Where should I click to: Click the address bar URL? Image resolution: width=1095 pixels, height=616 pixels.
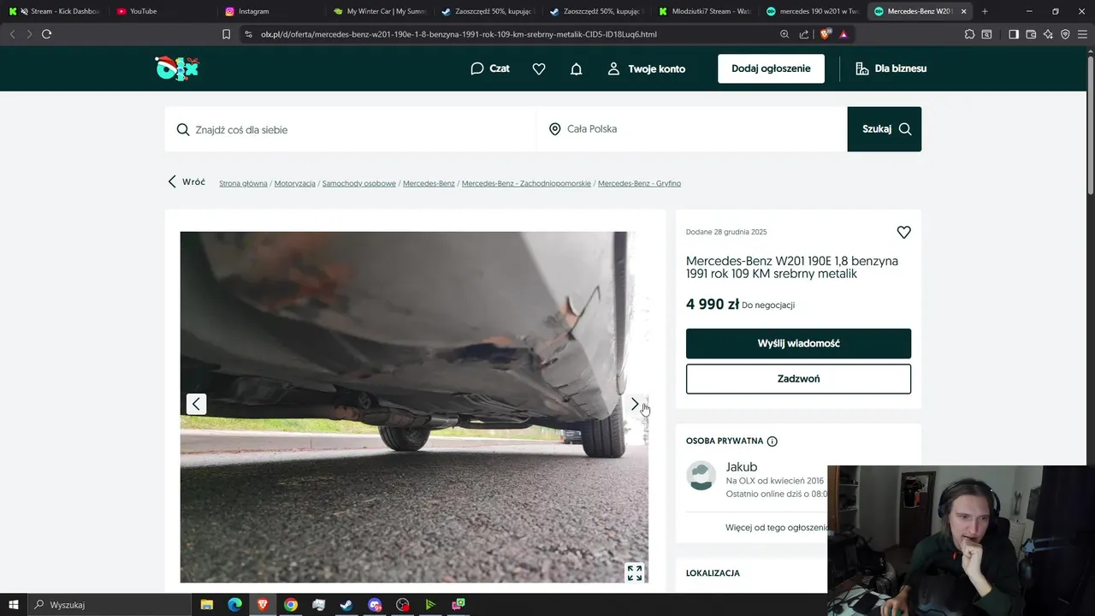tap(459, 34)
